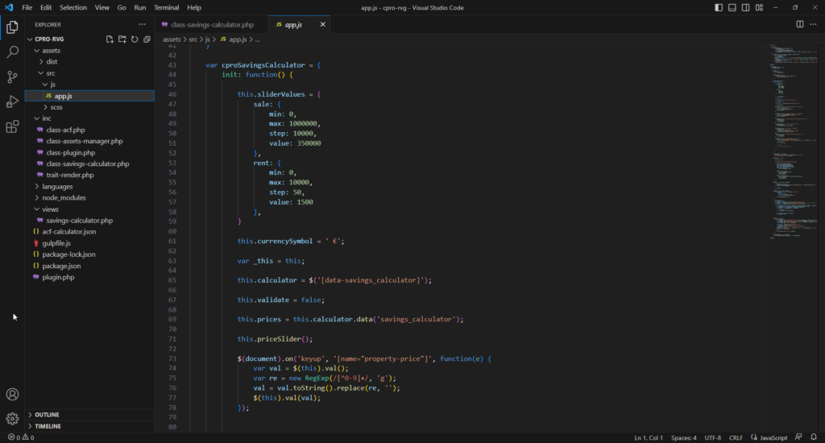This screenshot has width=825, height=443.
Task: Open the View menu
Action: (x=102, y=7)
